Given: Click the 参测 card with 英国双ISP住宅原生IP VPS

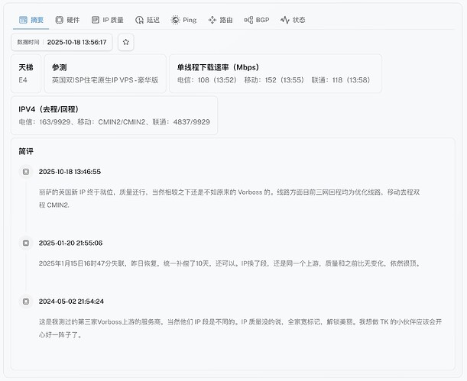Looking at the screenshot, I should (105, 73).
